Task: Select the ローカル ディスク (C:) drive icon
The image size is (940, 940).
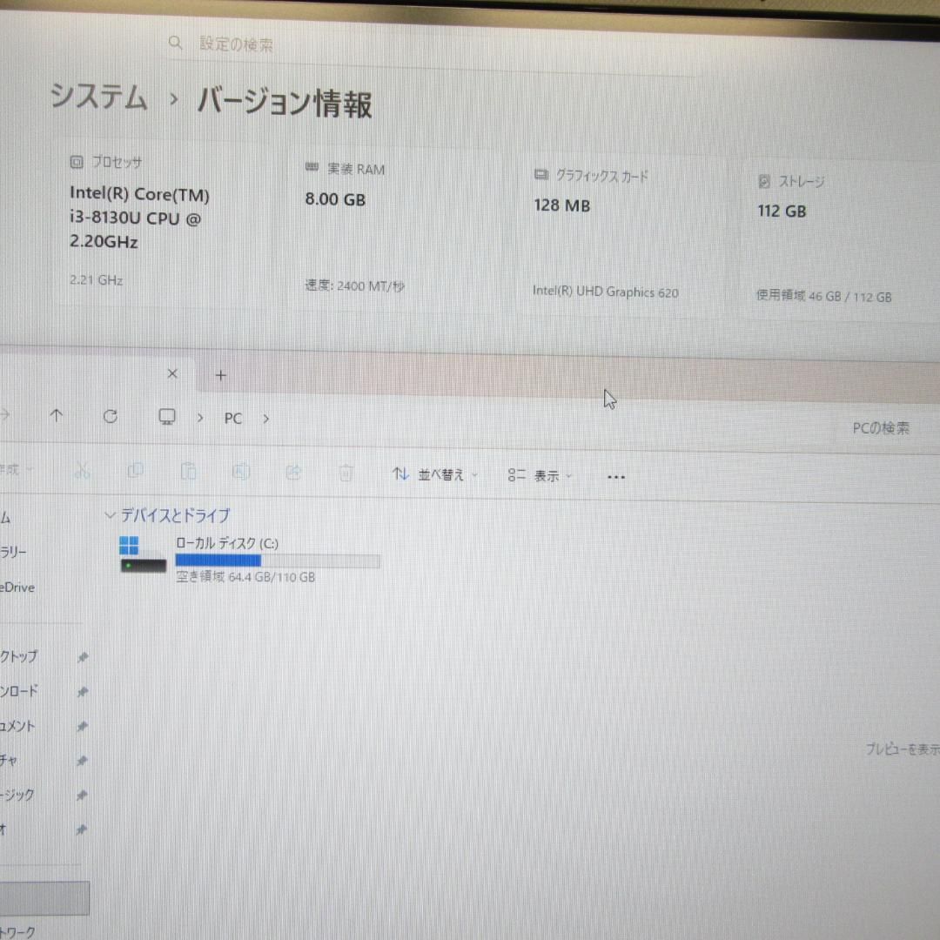Action: point(143,554)
